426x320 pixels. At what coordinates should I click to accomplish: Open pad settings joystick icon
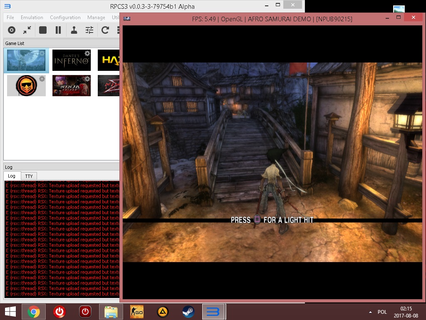(74, 30)
